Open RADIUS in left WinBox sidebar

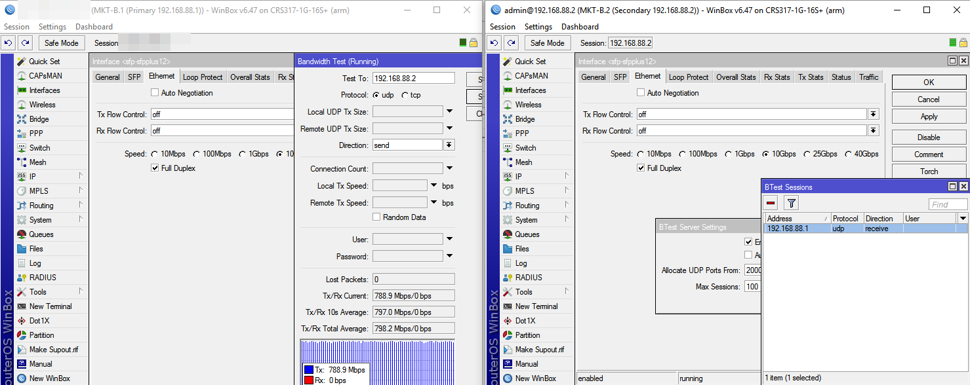click(43, 278)
